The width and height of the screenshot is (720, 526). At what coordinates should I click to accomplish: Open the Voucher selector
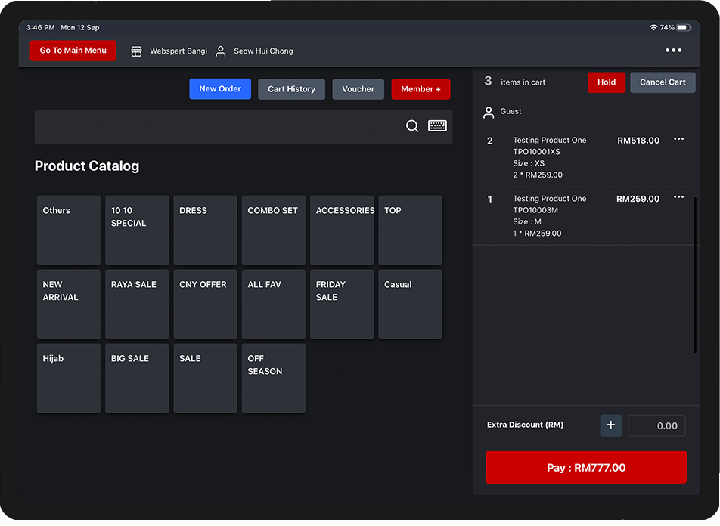pos(358,89)
